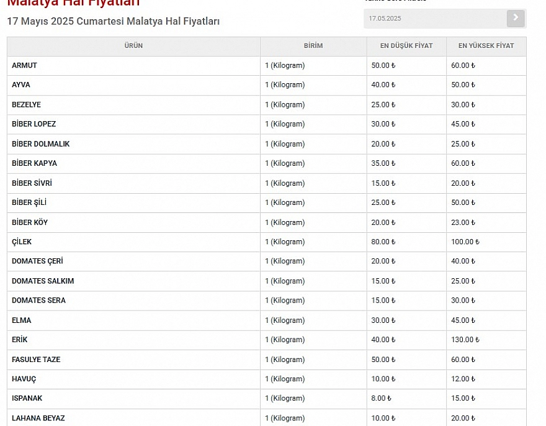Click BİBER LOPEZ highest price 45.00
Screen dimensions: 546x426
pyautogui.click(x=463, y=124)
